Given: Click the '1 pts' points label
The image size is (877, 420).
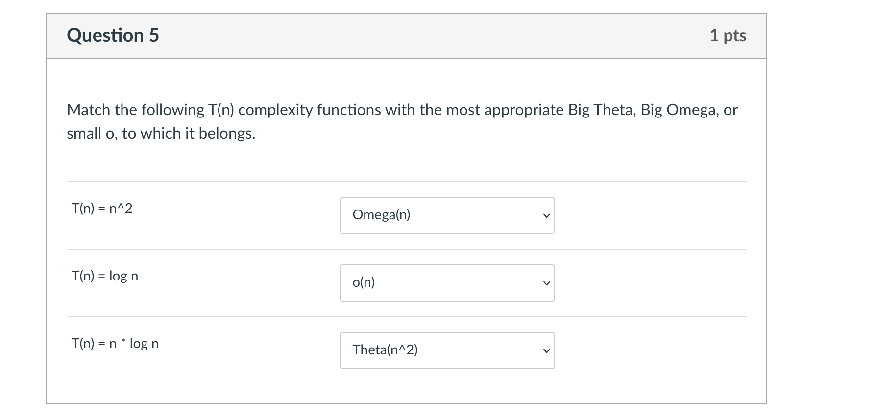Looking at the screenshot, I should click(728, 35).
